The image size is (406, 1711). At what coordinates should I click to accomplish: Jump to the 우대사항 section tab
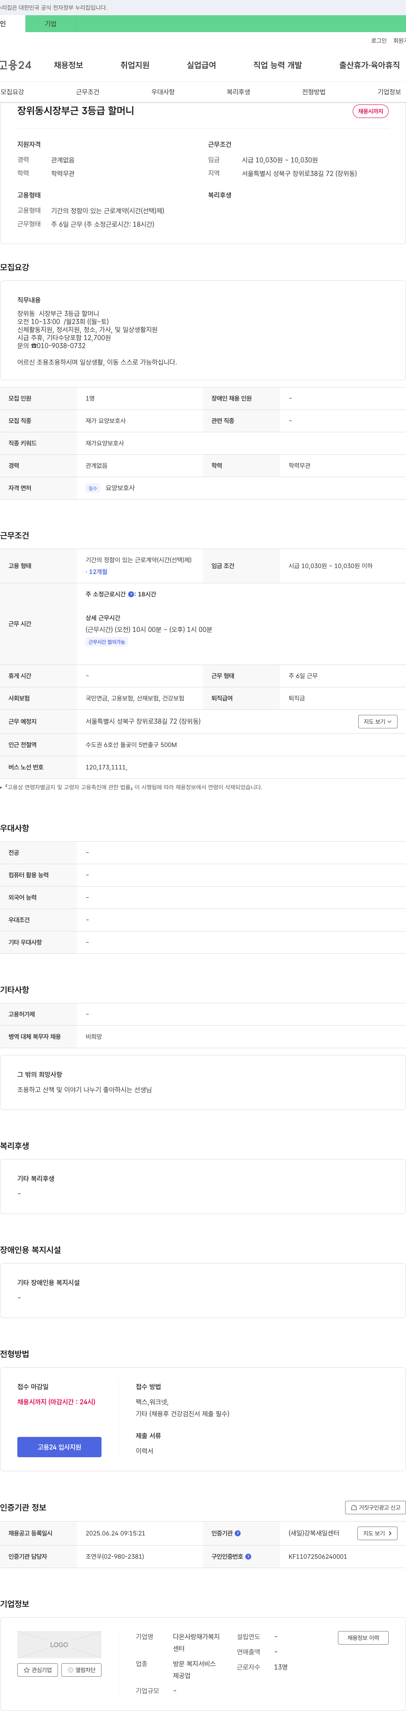163,92
